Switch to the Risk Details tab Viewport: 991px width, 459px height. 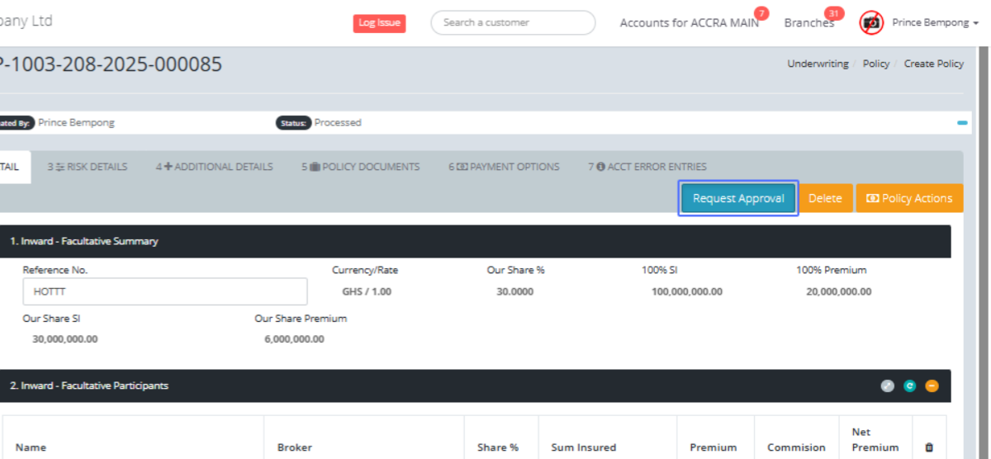point(88,167)
